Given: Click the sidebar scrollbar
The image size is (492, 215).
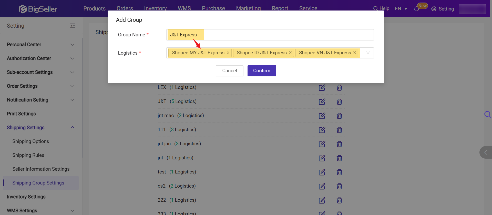Looking at the screenshot, I should [82, 97].
